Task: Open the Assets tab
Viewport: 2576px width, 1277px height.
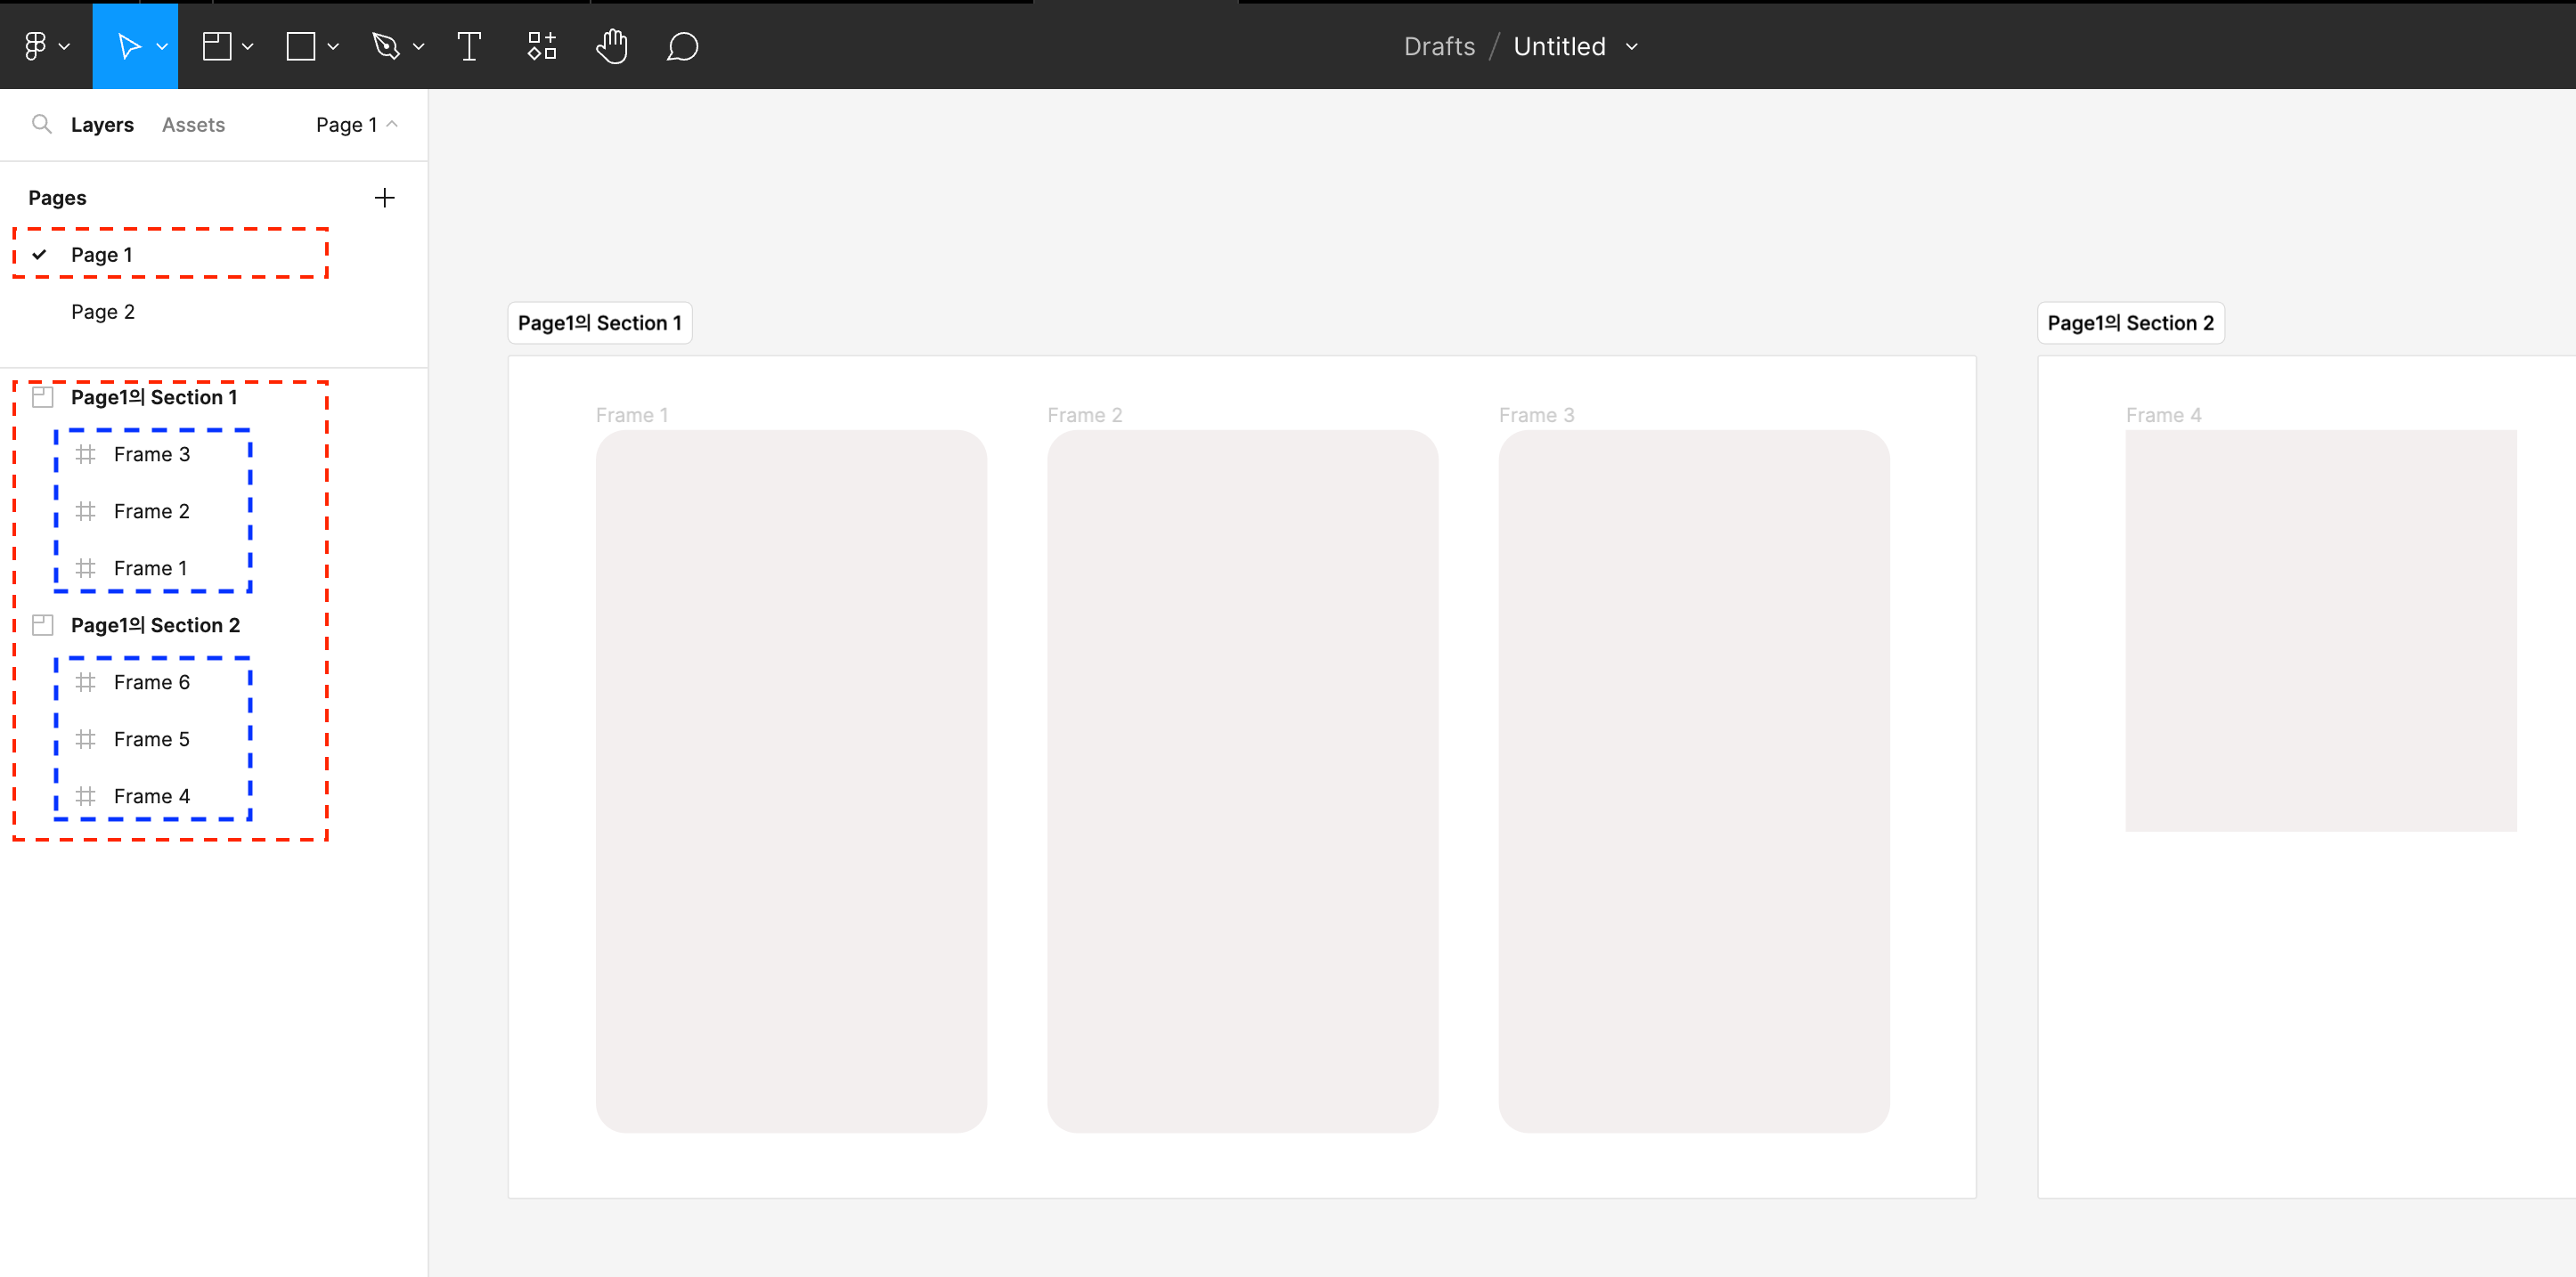Action: coord(193,125)
